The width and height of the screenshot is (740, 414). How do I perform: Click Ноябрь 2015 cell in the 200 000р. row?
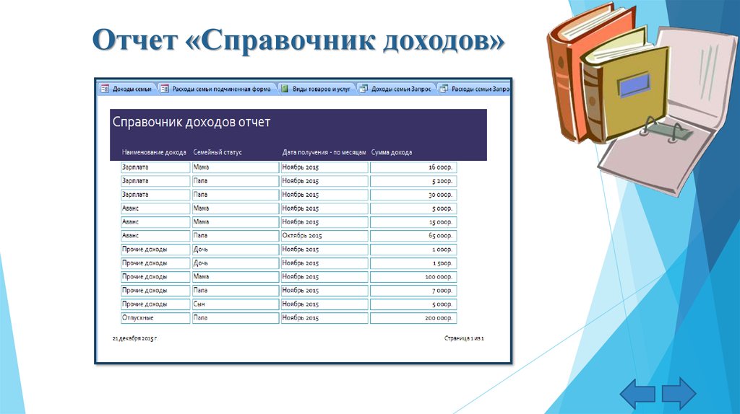coord(324,318)
